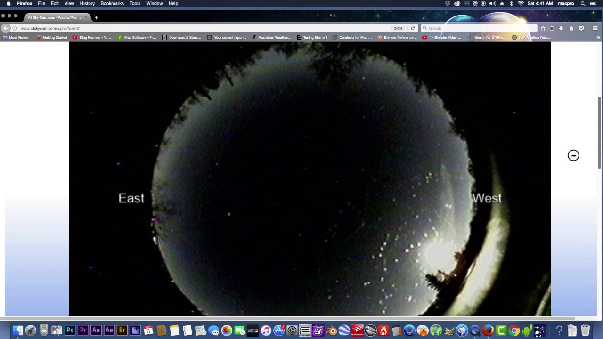
Task: Click the page vertical scrollbar thumb
Action: coord(600,132)
